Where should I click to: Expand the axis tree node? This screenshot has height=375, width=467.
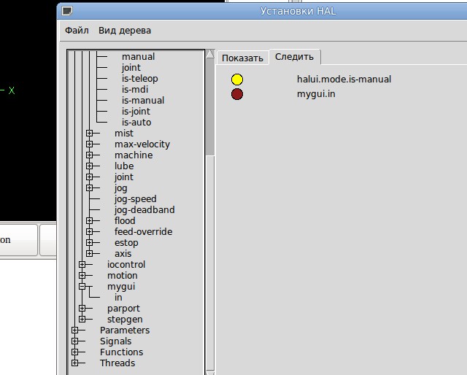89,253
